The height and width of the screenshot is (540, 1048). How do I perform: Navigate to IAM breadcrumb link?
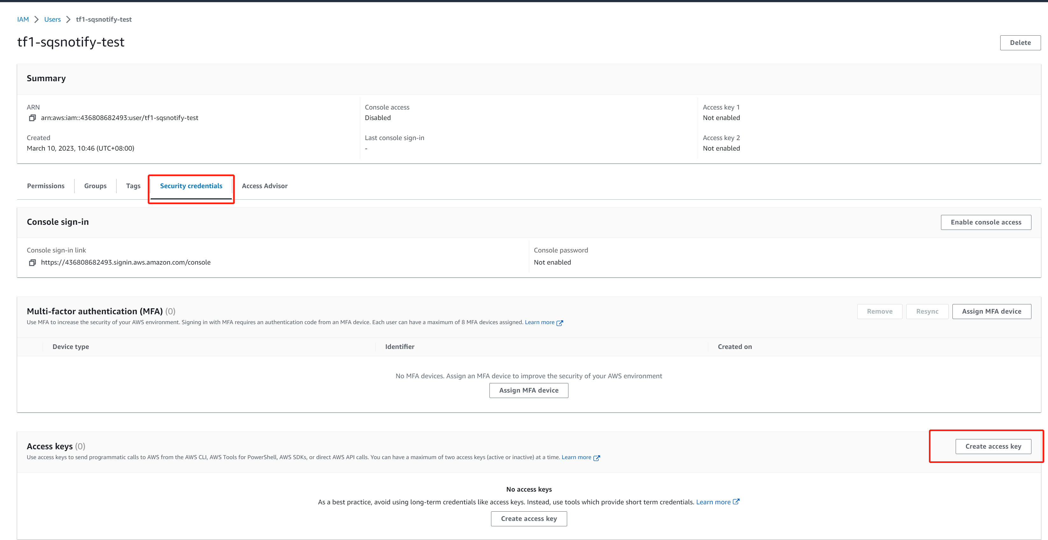coord(23,19)
